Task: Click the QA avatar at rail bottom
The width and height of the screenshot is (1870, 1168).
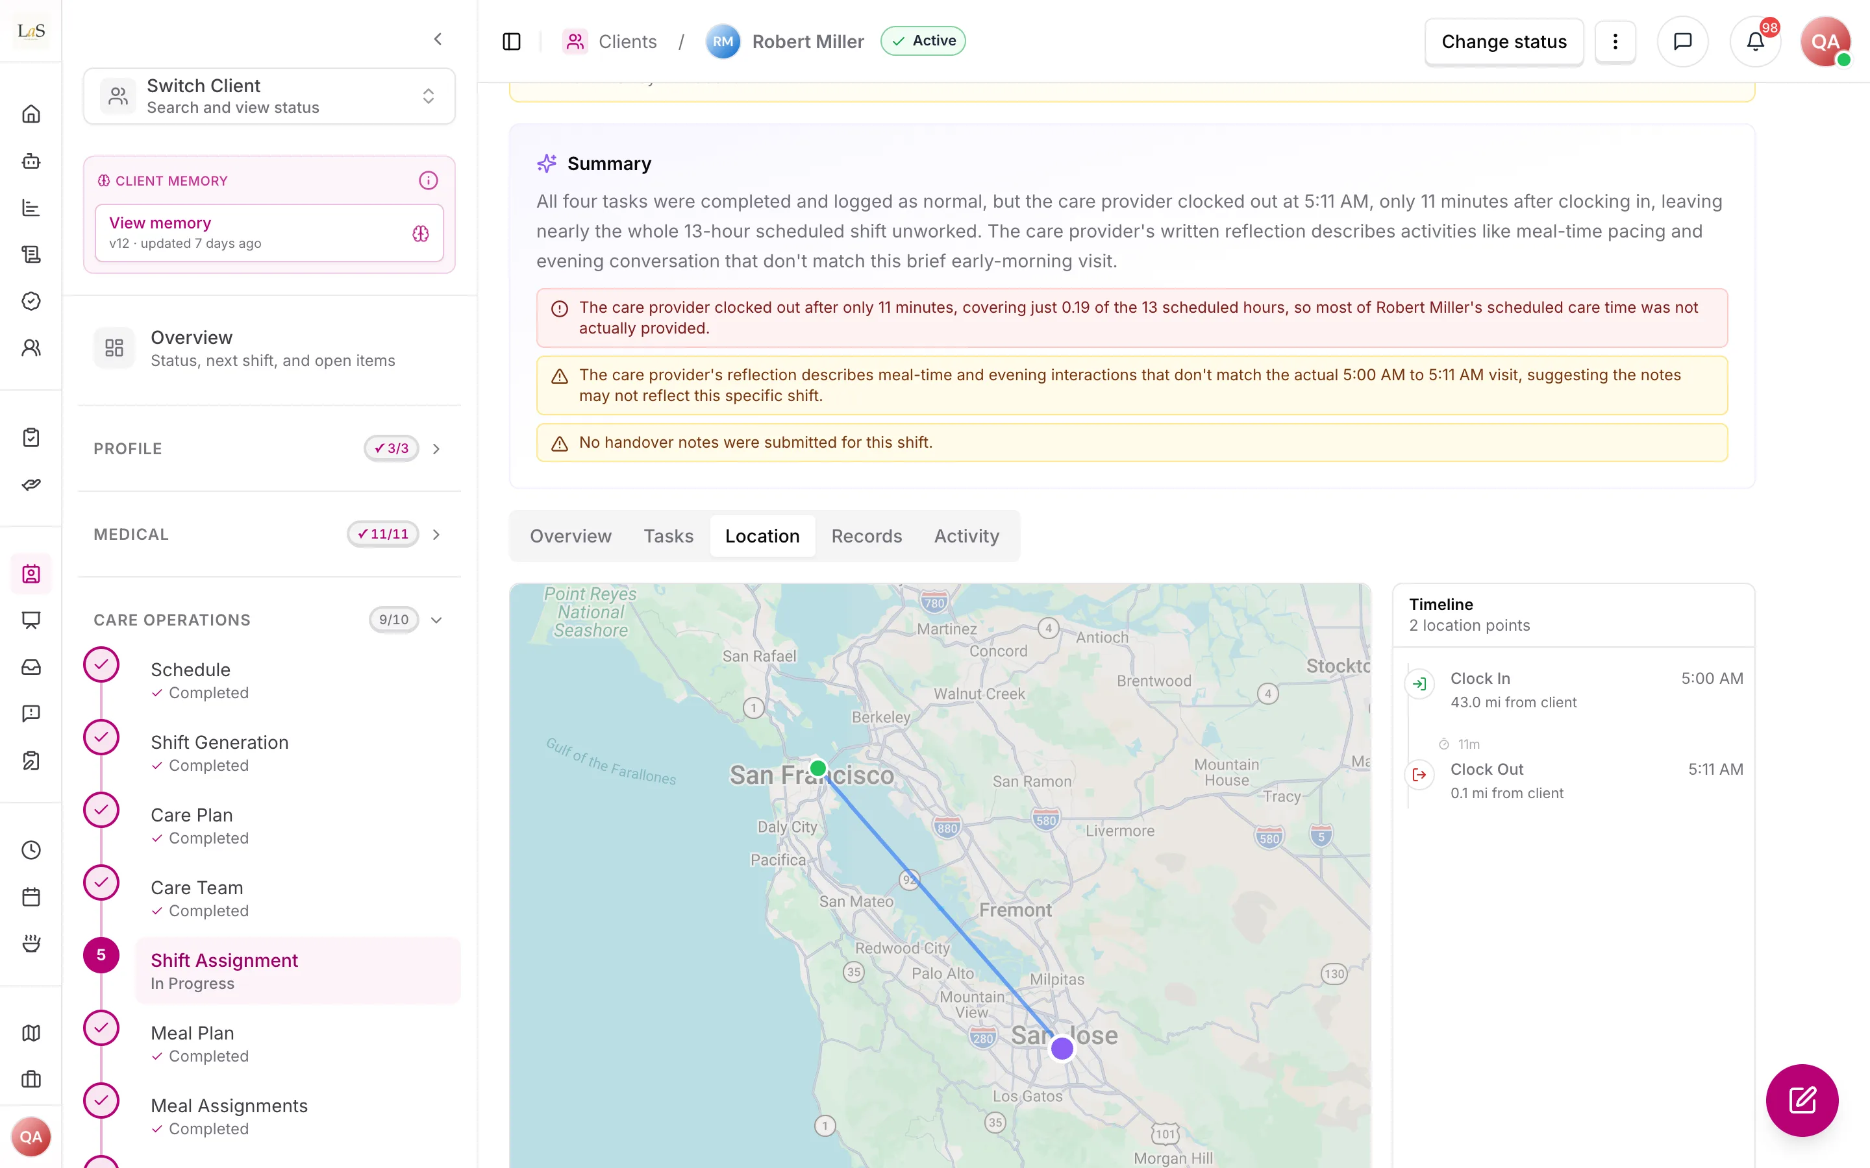Action: click(x=31, y=1136)
